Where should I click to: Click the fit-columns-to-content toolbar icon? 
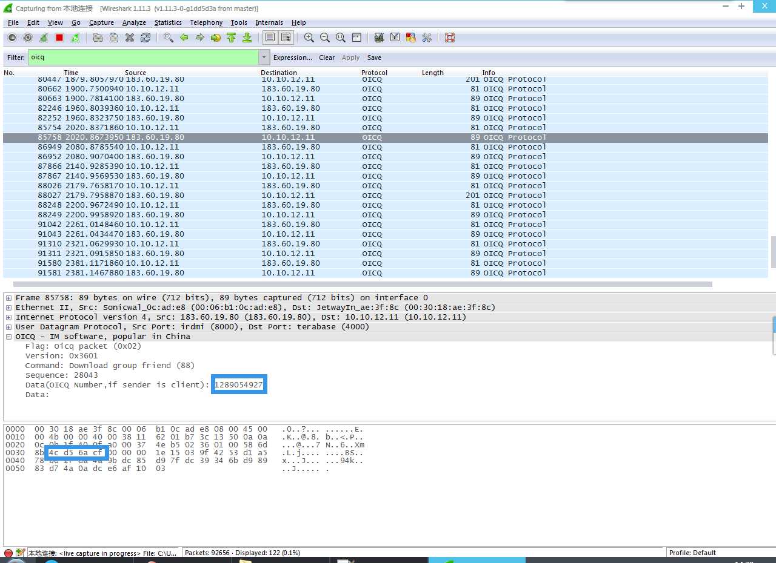[x=356, y=38]
